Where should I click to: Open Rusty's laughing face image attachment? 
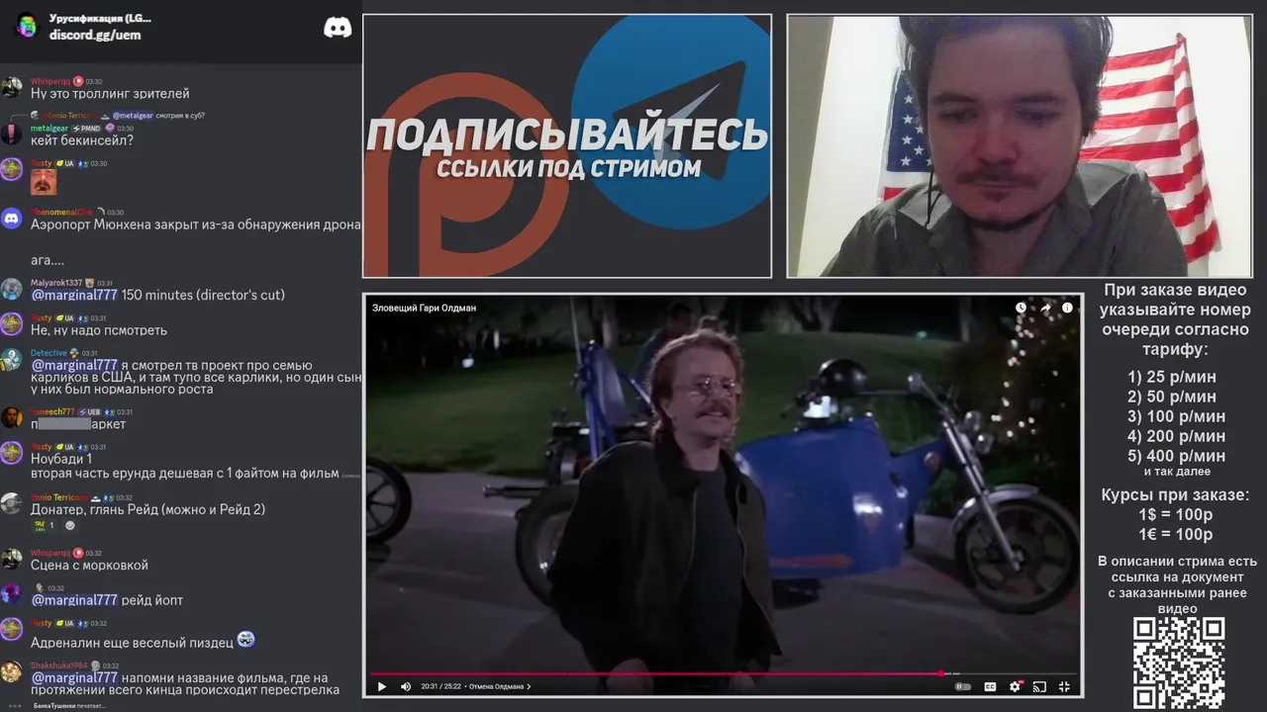tap(44, 182)
